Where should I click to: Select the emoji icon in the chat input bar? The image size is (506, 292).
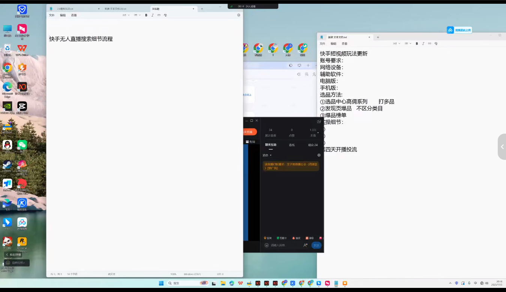click(266, 245)
